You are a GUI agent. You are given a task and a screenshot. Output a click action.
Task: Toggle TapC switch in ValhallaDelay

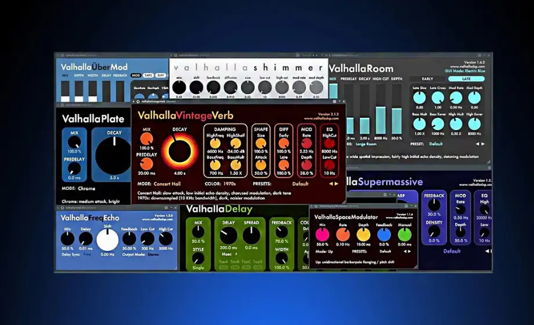coord(246,267)
